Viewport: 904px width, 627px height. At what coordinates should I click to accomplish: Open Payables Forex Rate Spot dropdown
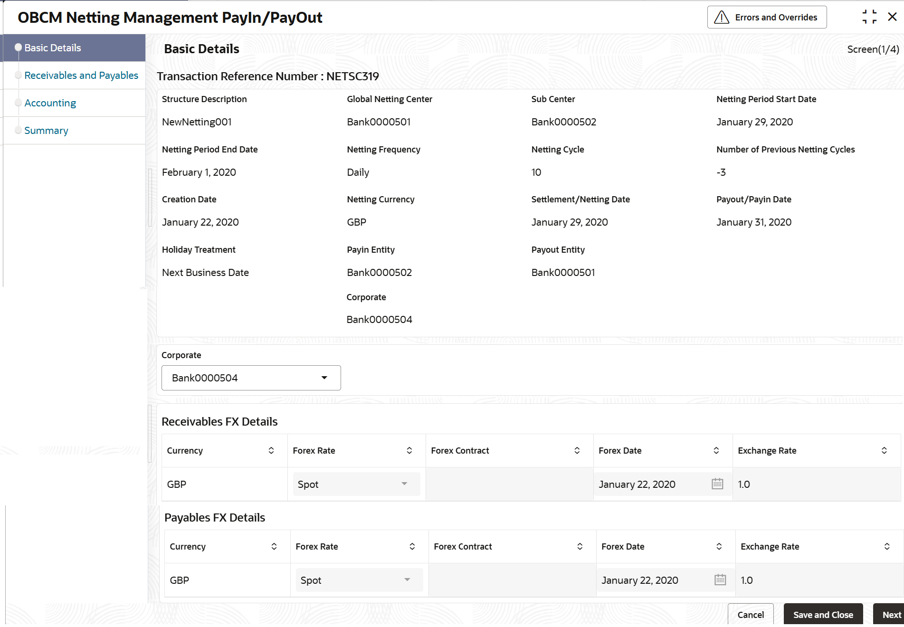pos(359,580)
